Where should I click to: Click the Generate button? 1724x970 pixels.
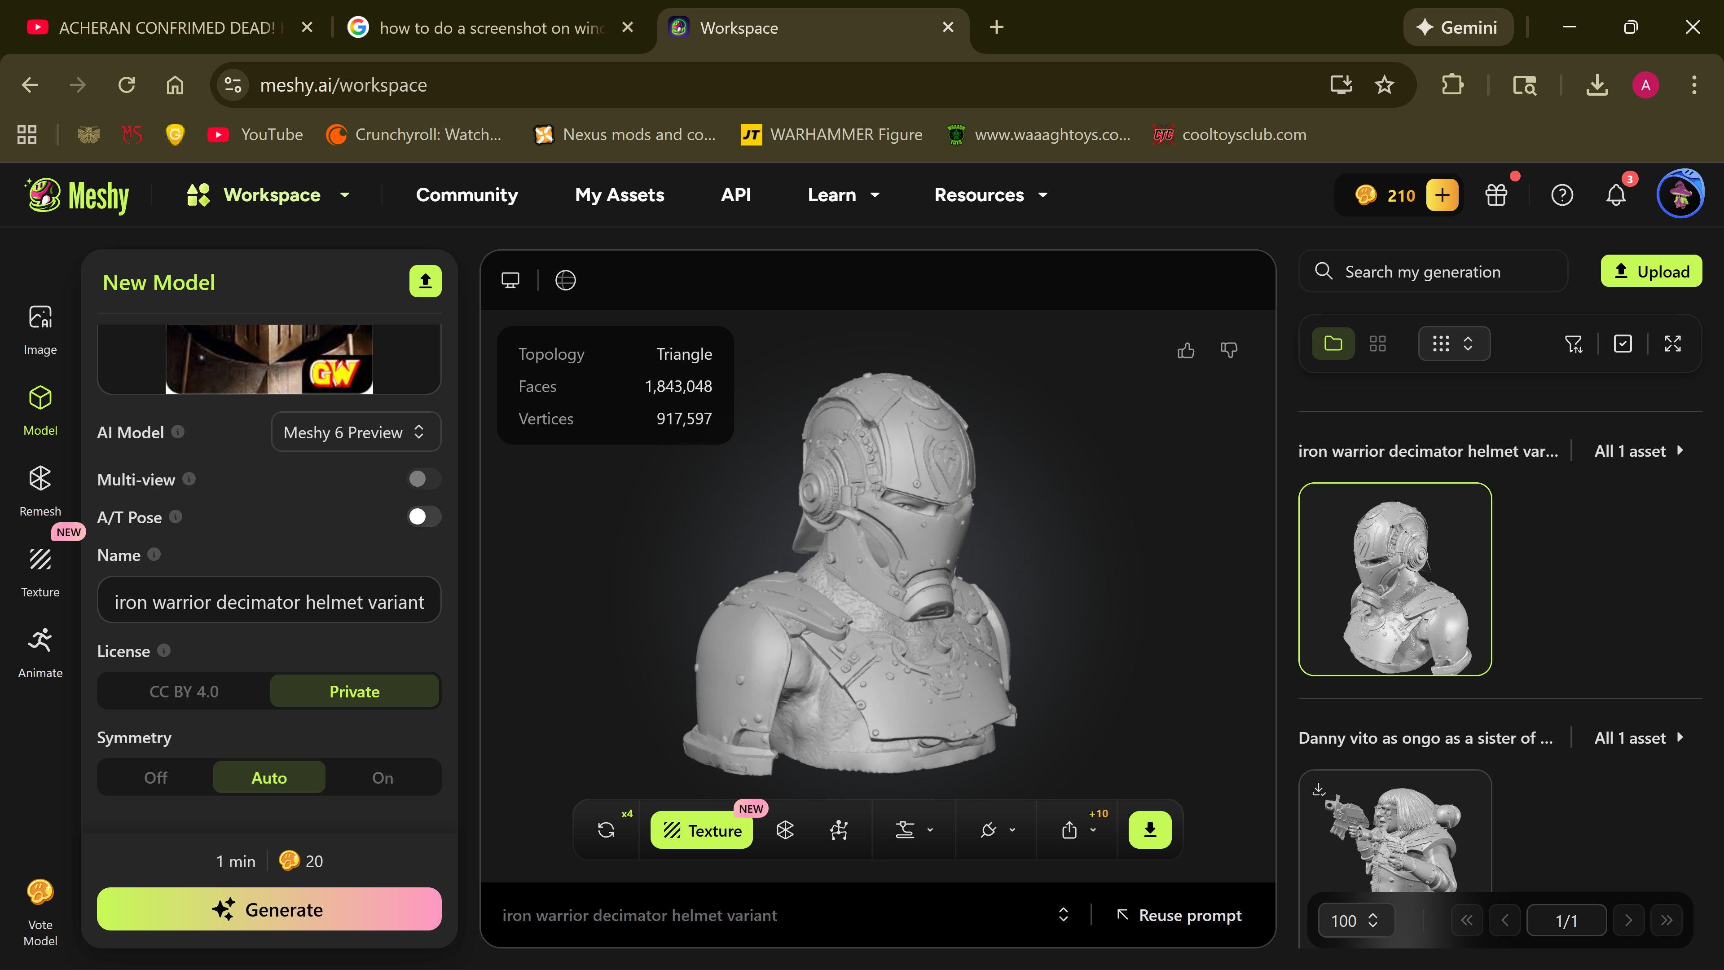(x=269, y=909)
